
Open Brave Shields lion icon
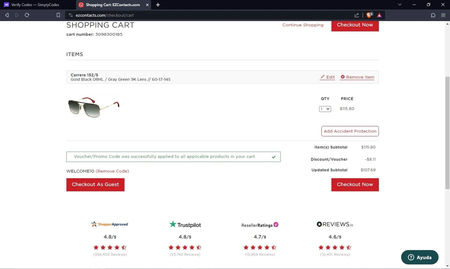coord(369,15)
